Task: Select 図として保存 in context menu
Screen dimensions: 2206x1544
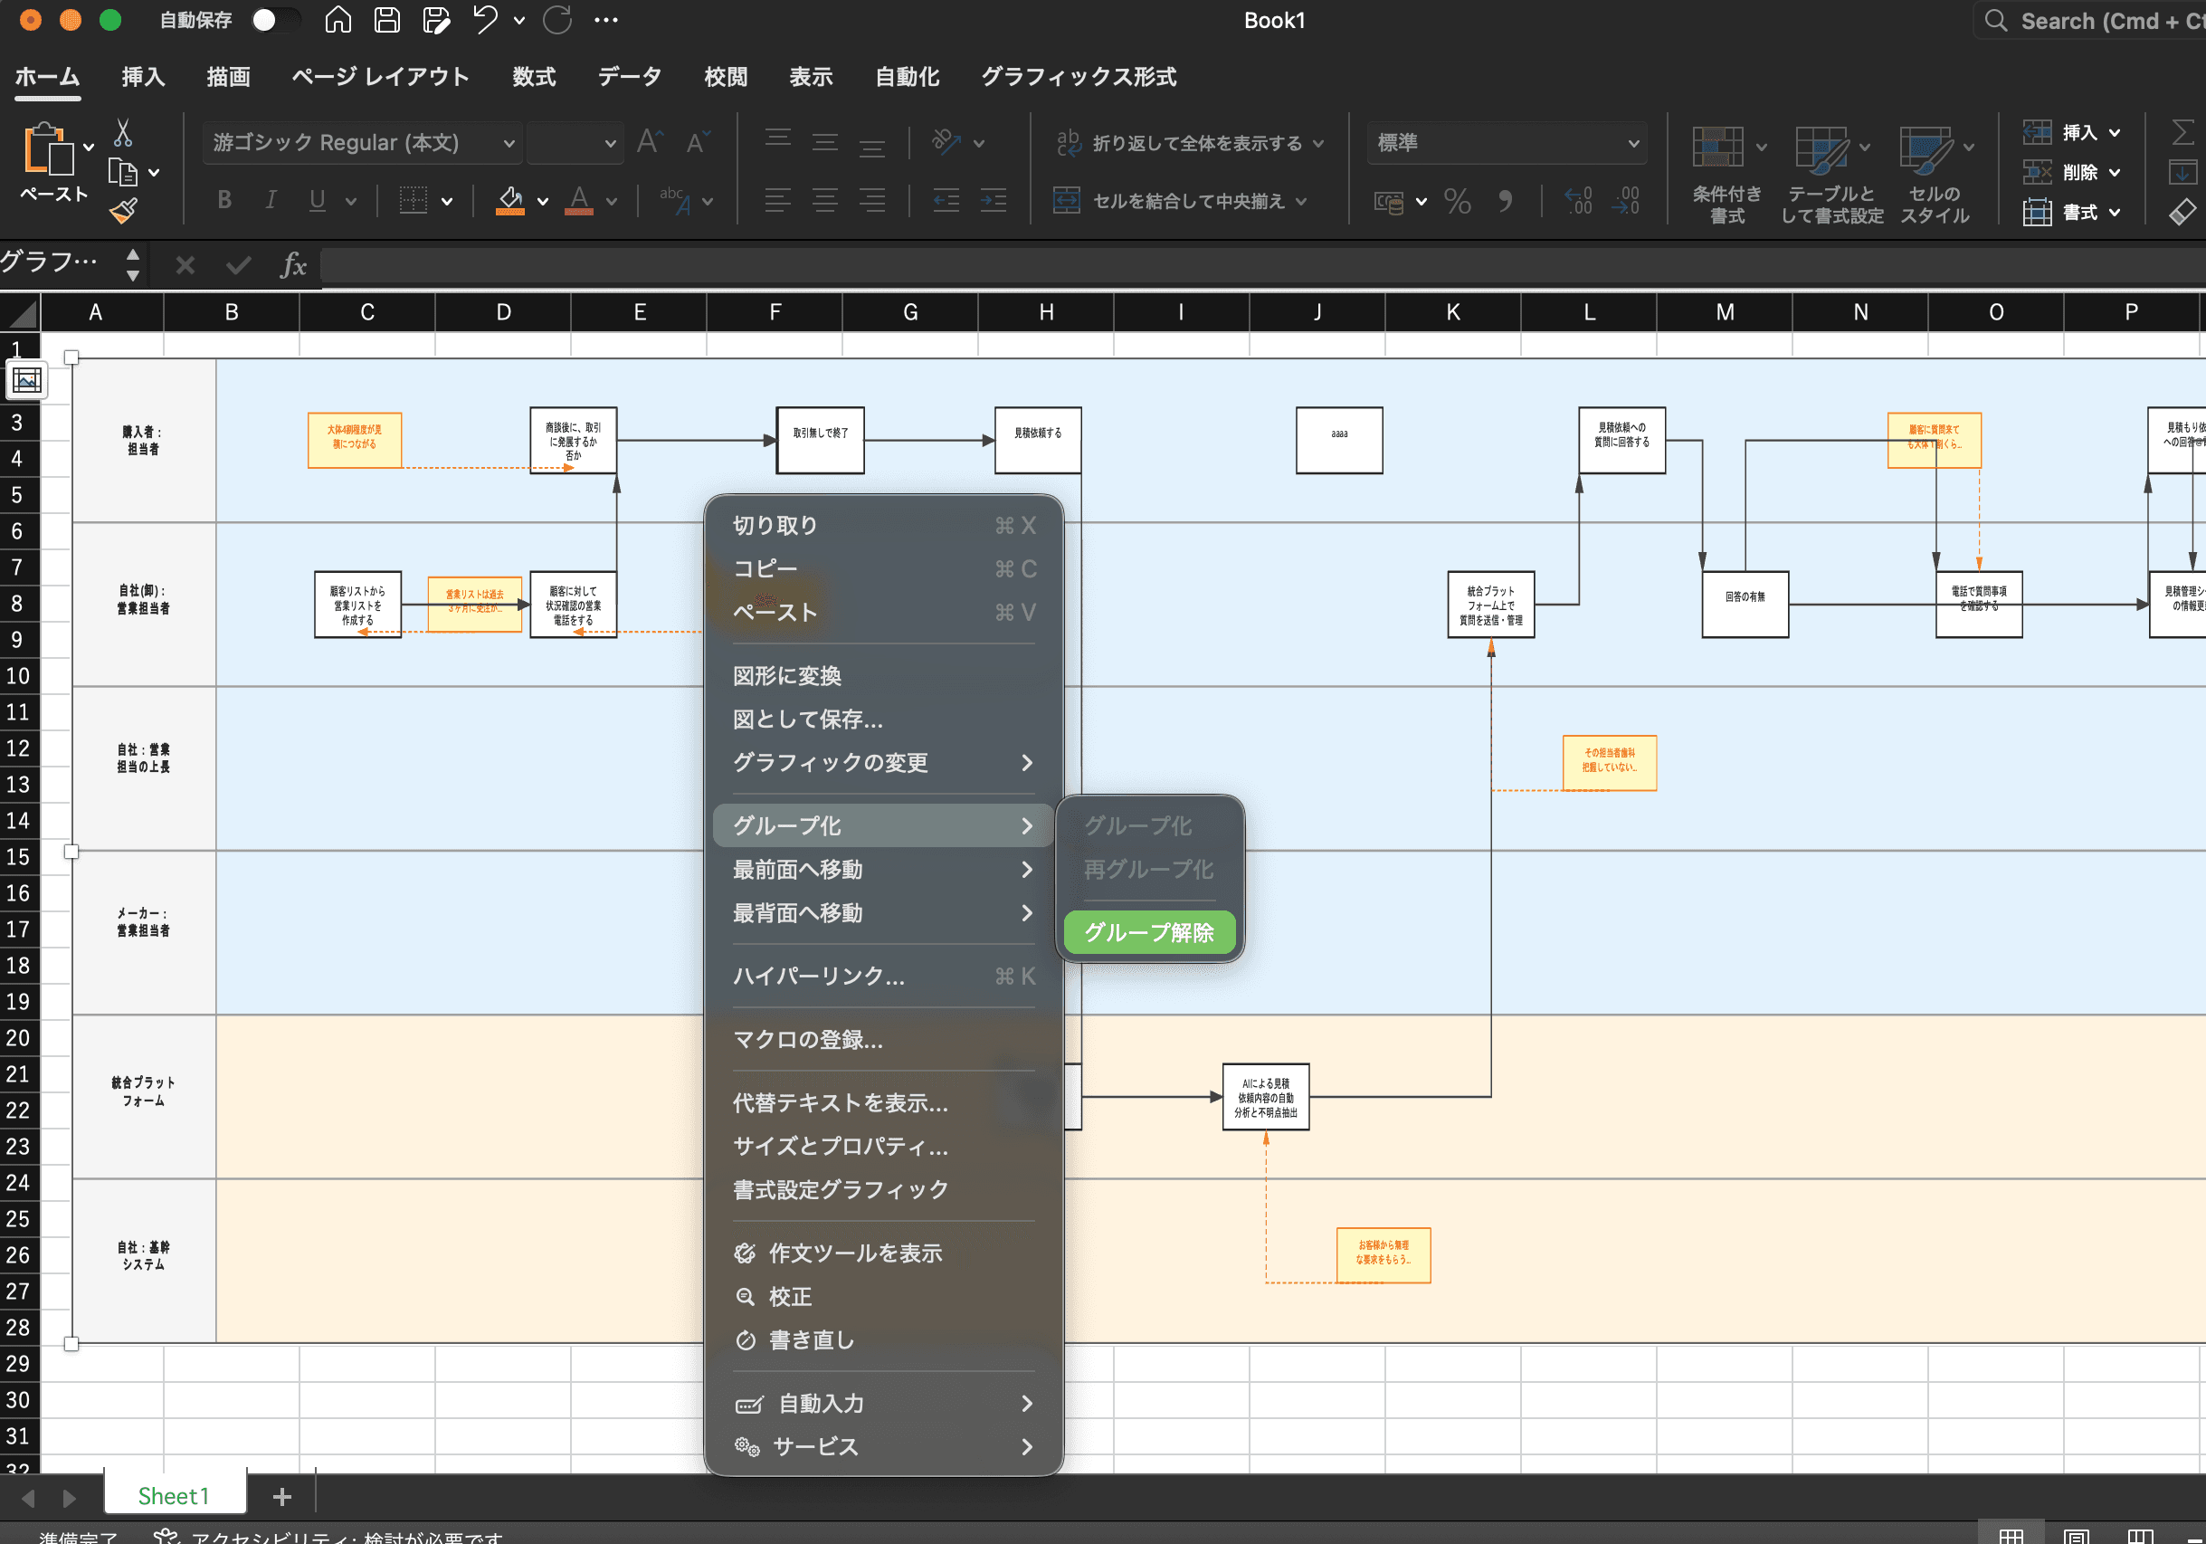Action: [809, 719]
